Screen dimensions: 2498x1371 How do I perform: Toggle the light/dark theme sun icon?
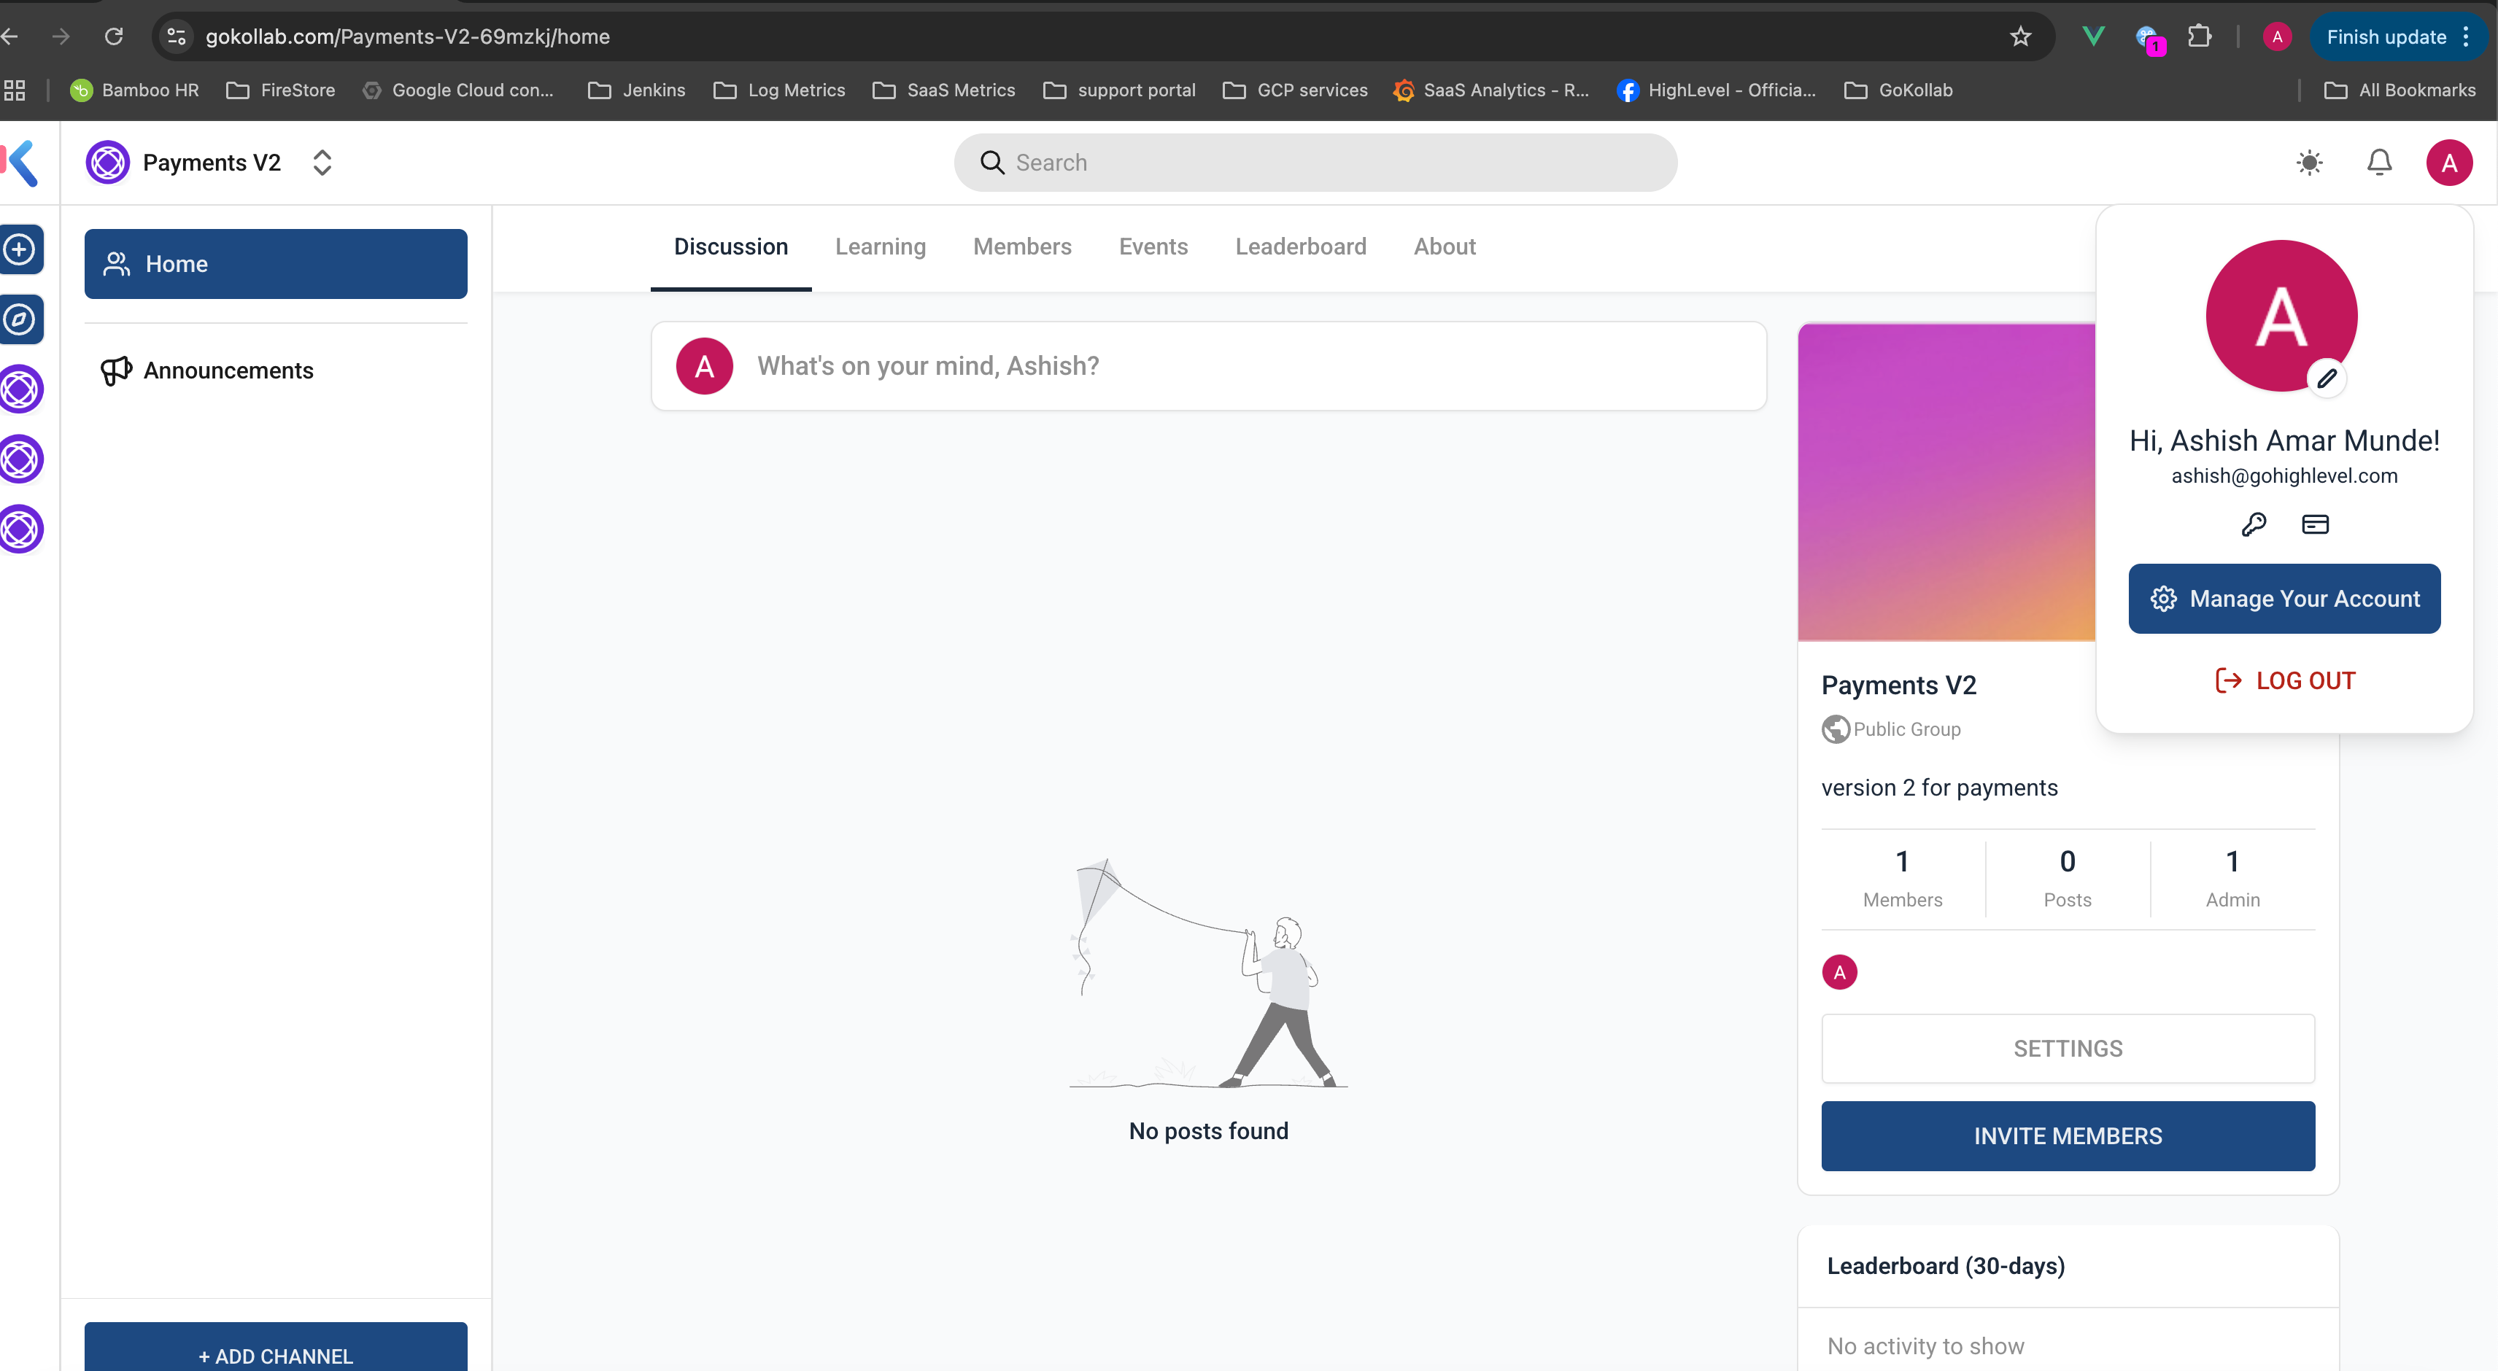tap(2309, 163)
